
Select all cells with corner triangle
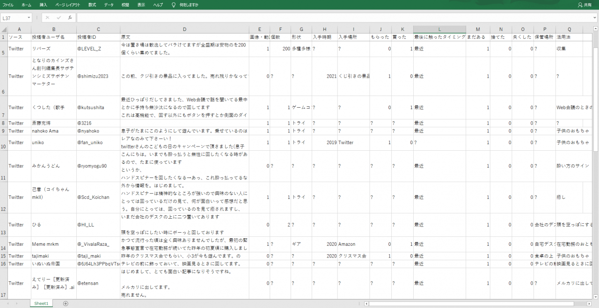coord(4,29)
